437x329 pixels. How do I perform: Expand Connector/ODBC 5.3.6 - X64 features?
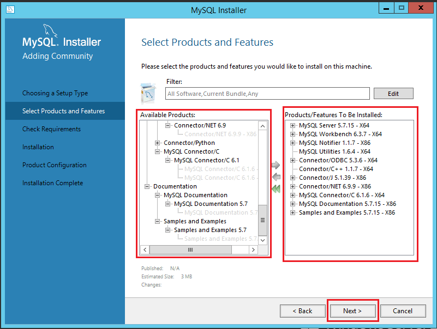point(292,160)
